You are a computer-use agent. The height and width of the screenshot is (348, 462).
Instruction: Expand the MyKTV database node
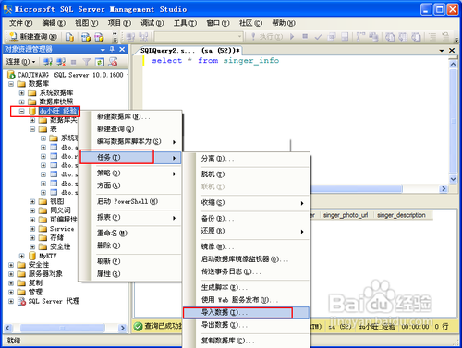click(22, 256)
